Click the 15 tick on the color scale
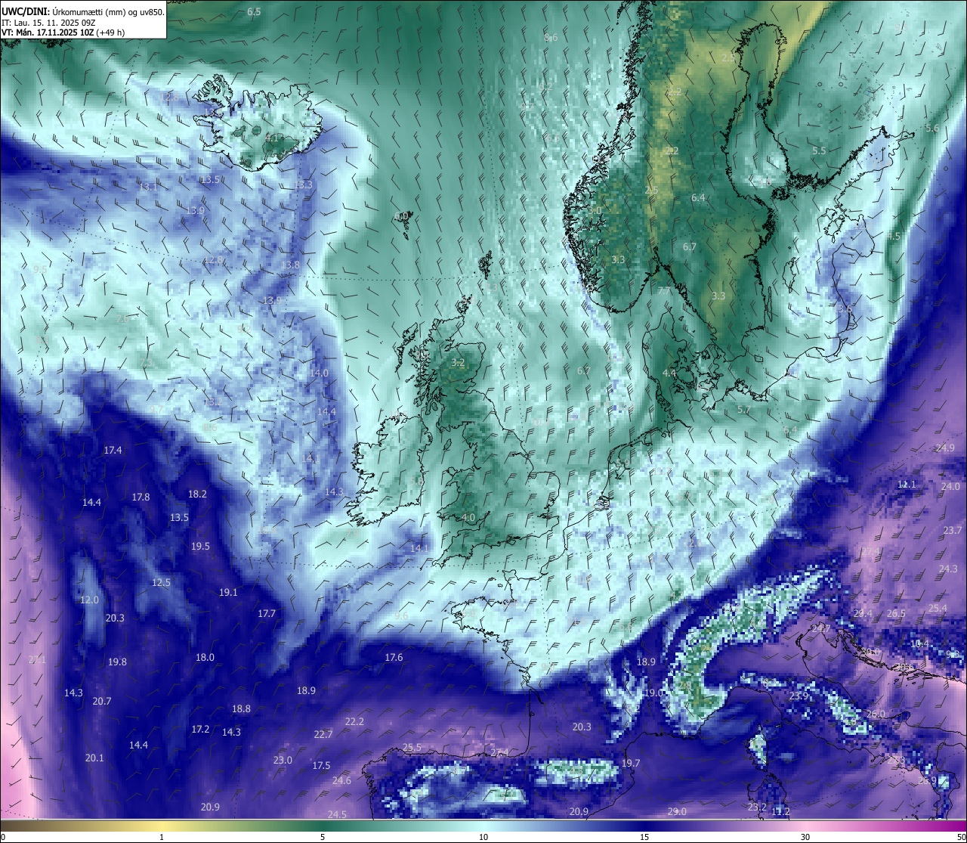Image resolution: width=967 pixels, height=843 pixels. (644, 837)
